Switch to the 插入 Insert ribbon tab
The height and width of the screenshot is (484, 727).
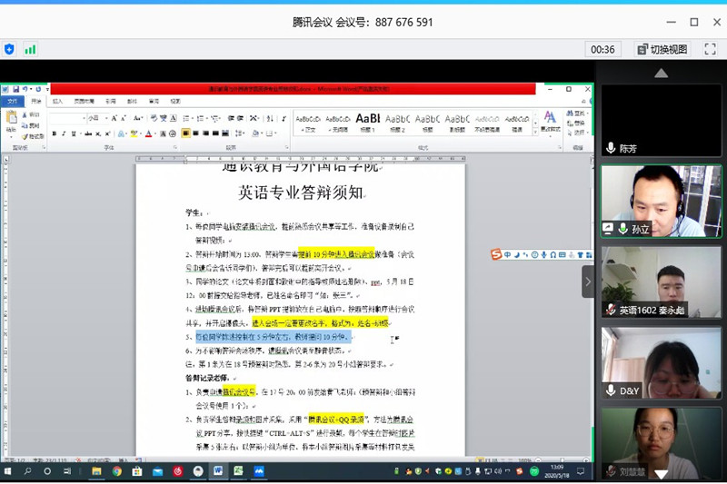pos(57,101)
